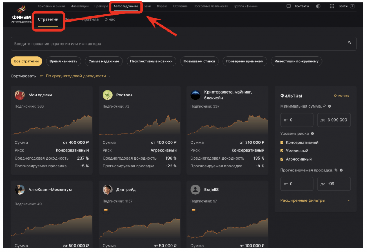Uncheck the Консервативный risk checkbox
This screenshot has width=367, height=252.
(x=282, y=143)
